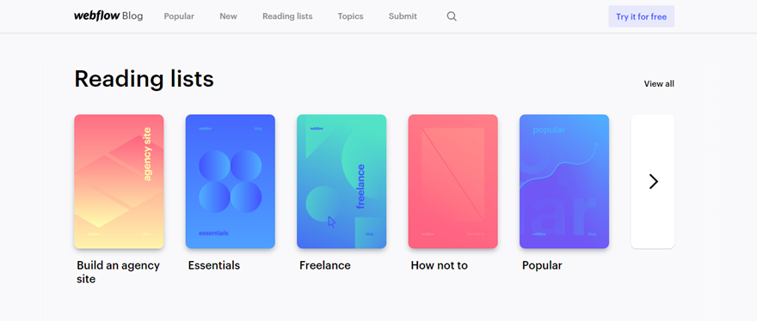Open the New nav item
757x321 pixels.
tap(228, 16)
